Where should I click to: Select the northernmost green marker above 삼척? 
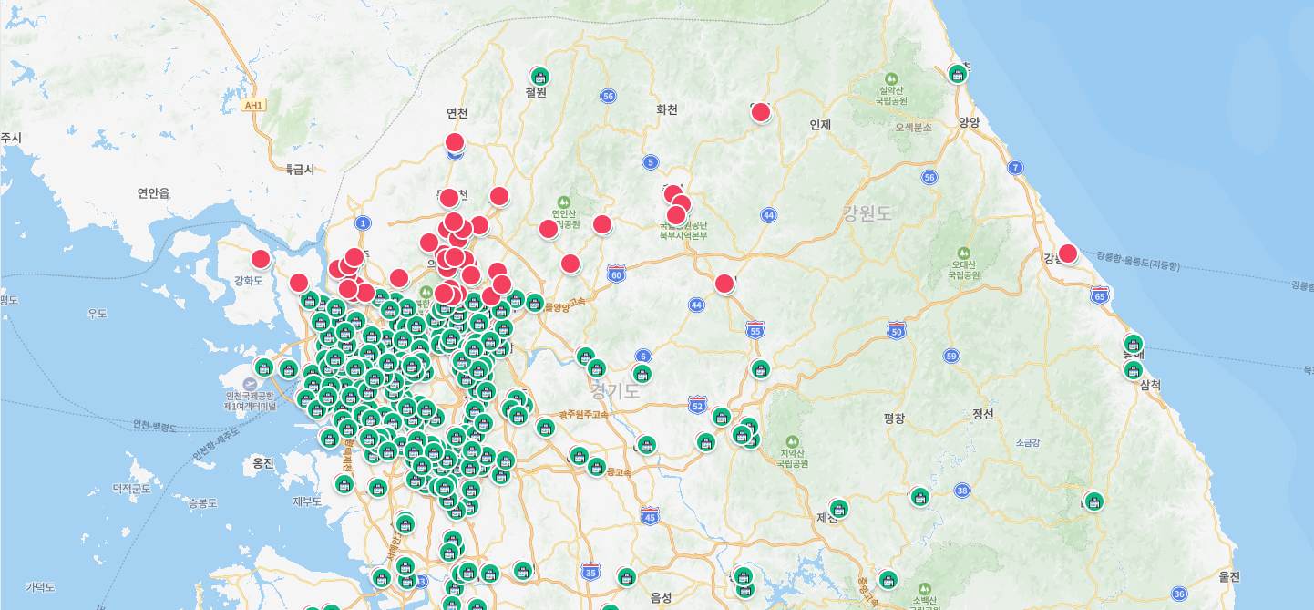tap(1133, 344)
